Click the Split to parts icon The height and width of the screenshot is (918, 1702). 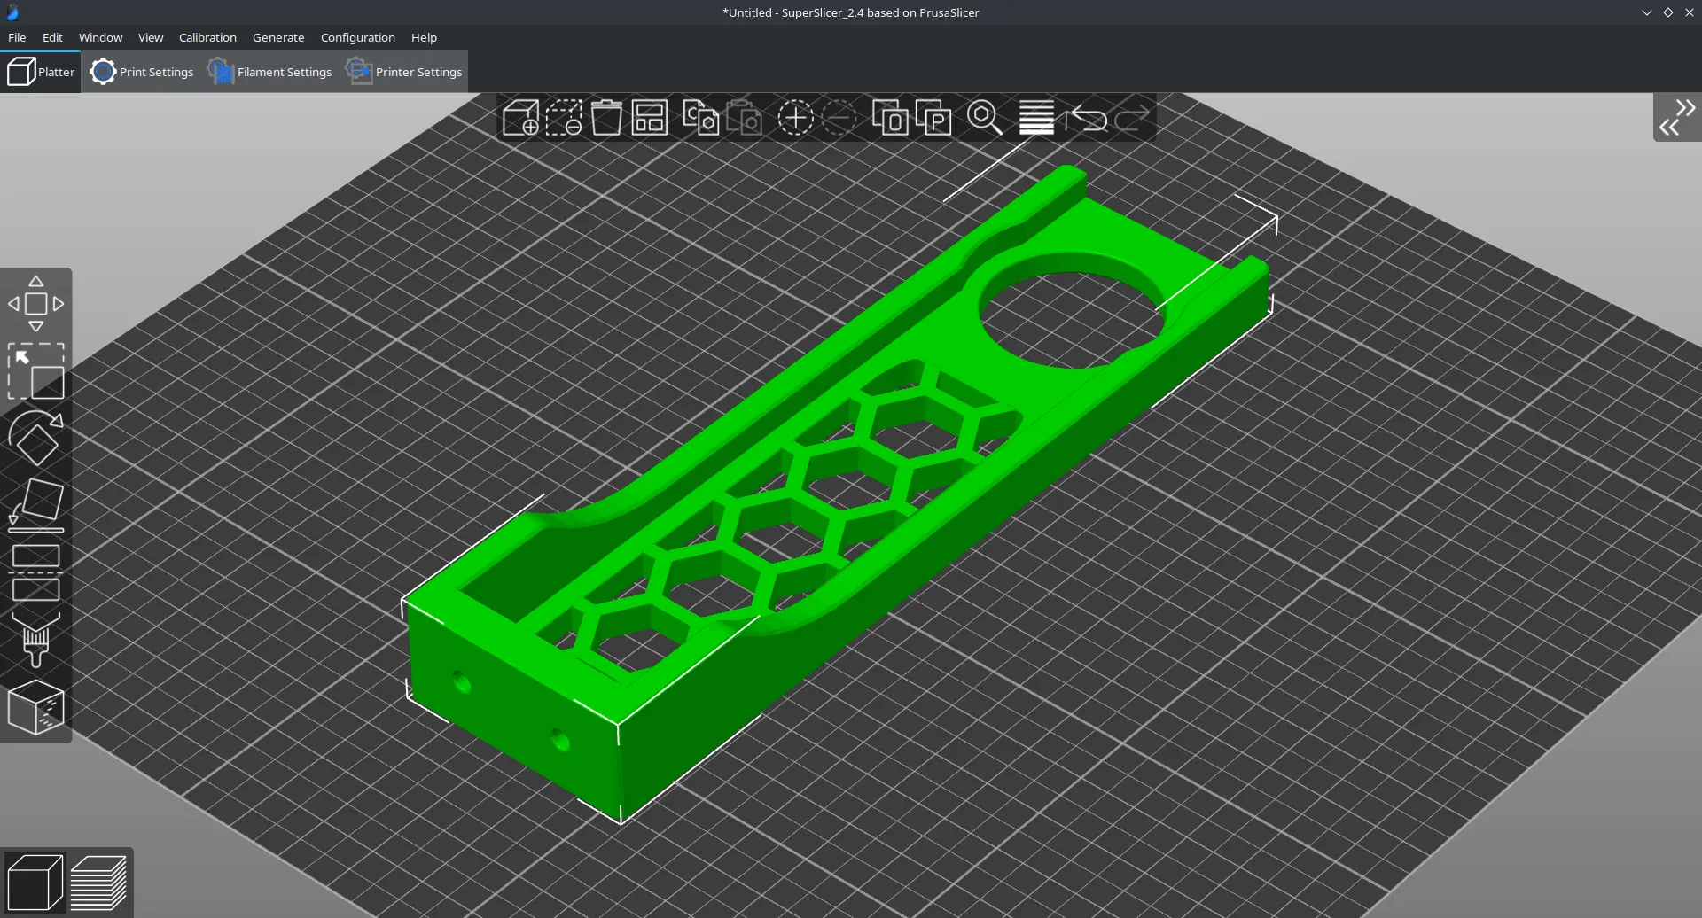pyautogui.click(x=933, y=118)
